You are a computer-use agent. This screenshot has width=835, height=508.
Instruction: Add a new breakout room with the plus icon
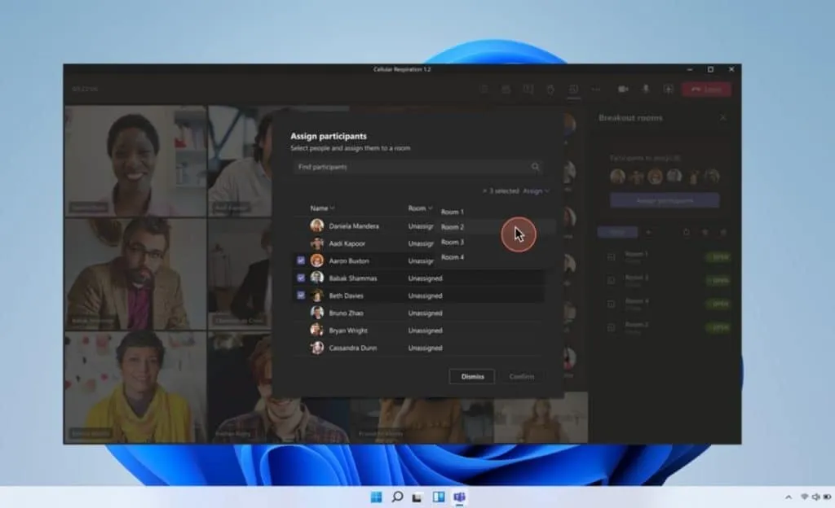coord(648,234)
